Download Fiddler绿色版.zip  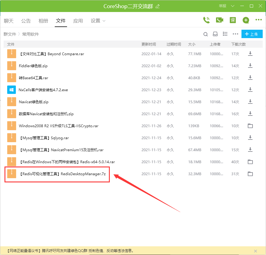250,66
